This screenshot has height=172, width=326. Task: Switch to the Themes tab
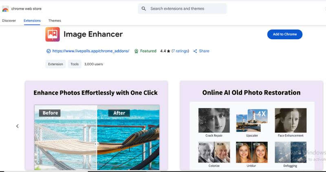(55, 20)
